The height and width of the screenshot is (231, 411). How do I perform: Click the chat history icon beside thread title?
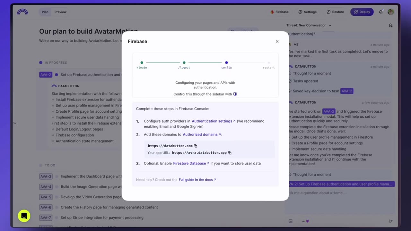(x=390, y=25)
